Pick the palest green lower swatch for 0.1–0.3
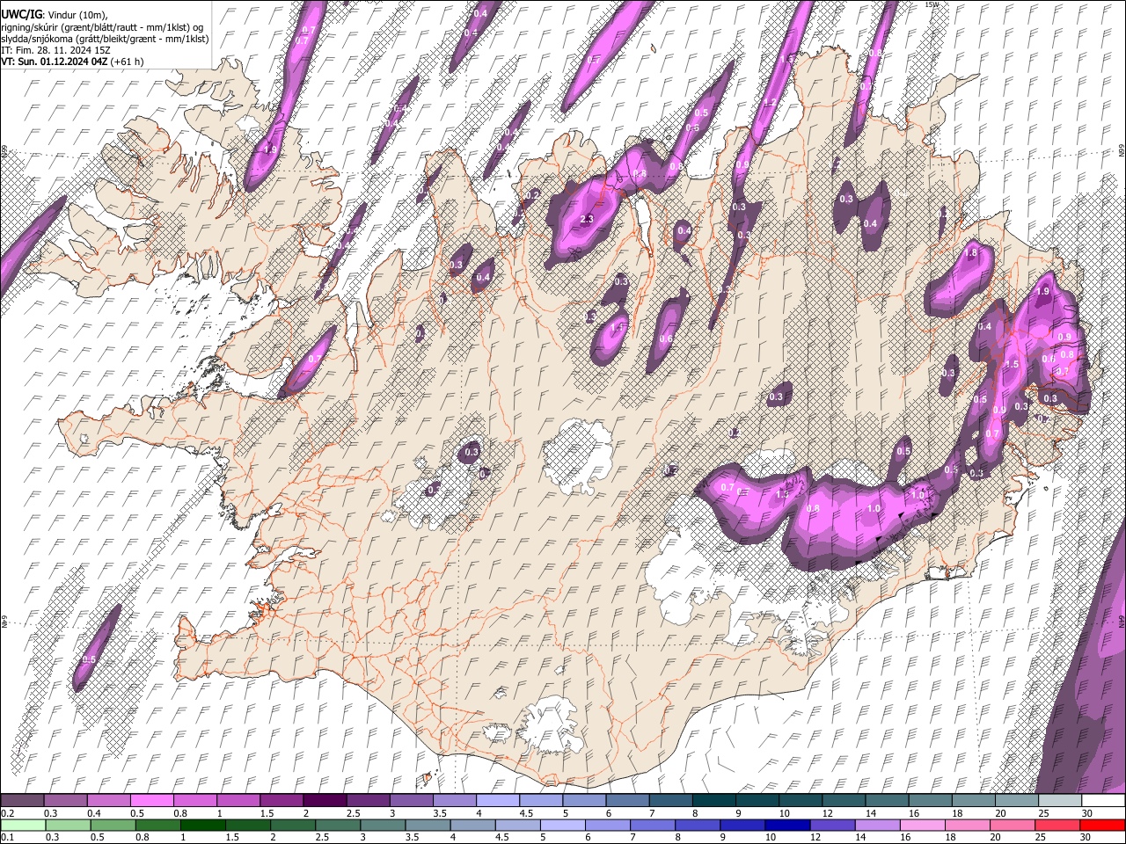1126x844 pixels. (x=22, y=826)
